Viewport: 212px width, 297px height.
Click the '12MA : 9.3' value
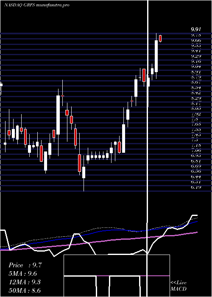(25, 282)
